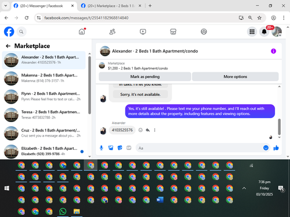Viewport: 290px width, 217px height.
Task: Open the zoom magnifier icon in address bar
Action: [250, 18]
